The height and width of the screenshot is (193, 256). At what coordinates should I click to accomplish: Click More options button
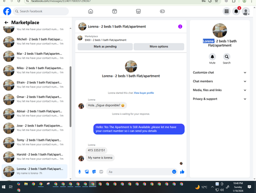pos(159,47)
